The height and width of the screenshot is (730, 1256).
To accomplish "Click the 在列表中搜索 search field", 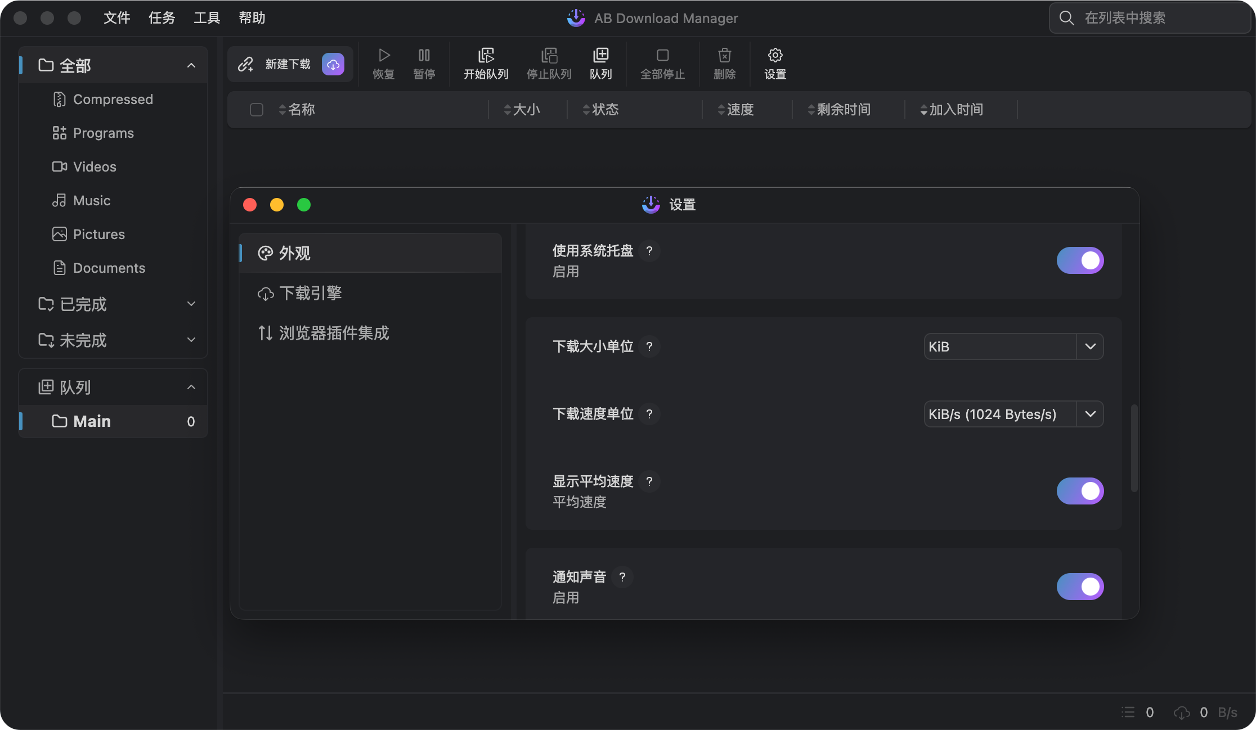I will pyautogui.click(x=1150, y=18).
